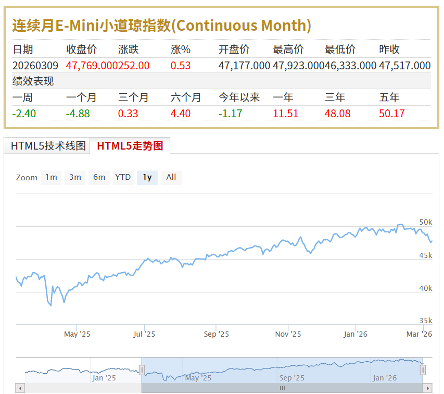Click the Zoom label on the chart

pos(26,177)
